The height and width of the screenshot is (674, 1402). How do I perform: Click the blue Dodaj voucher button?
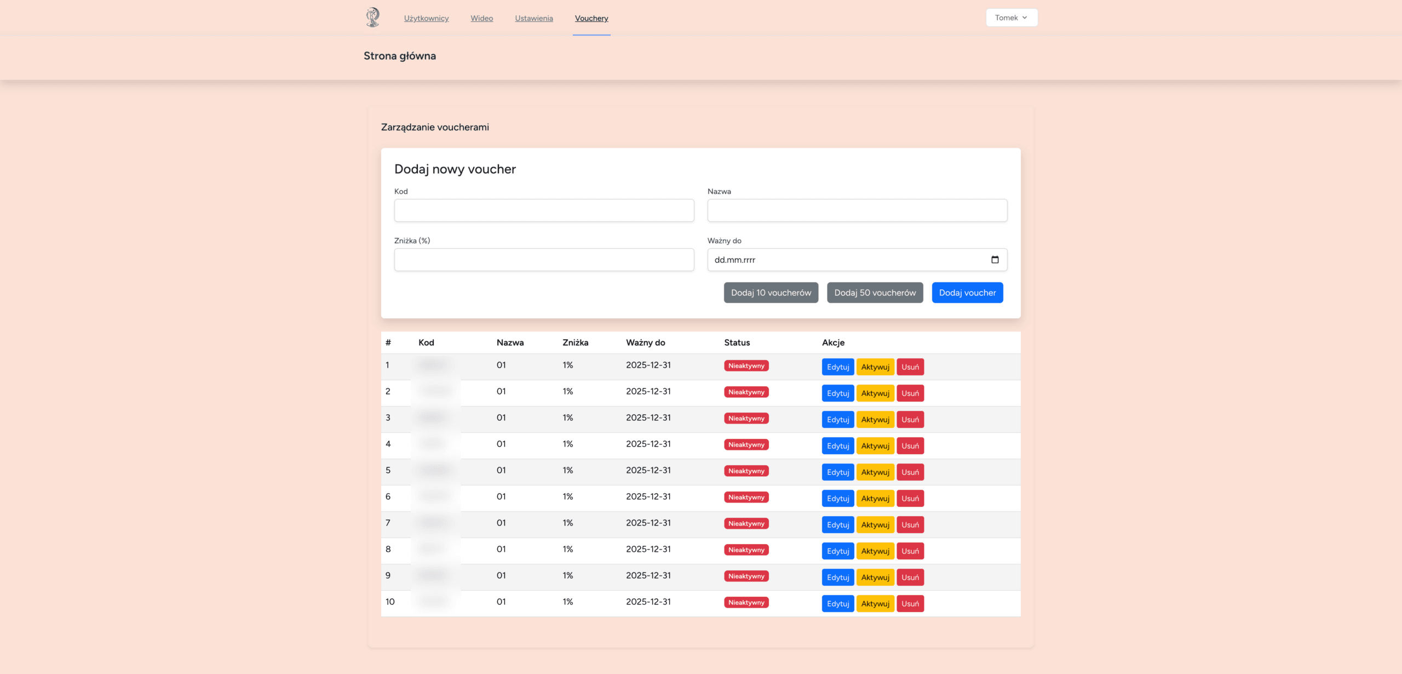tap(967, 293)
